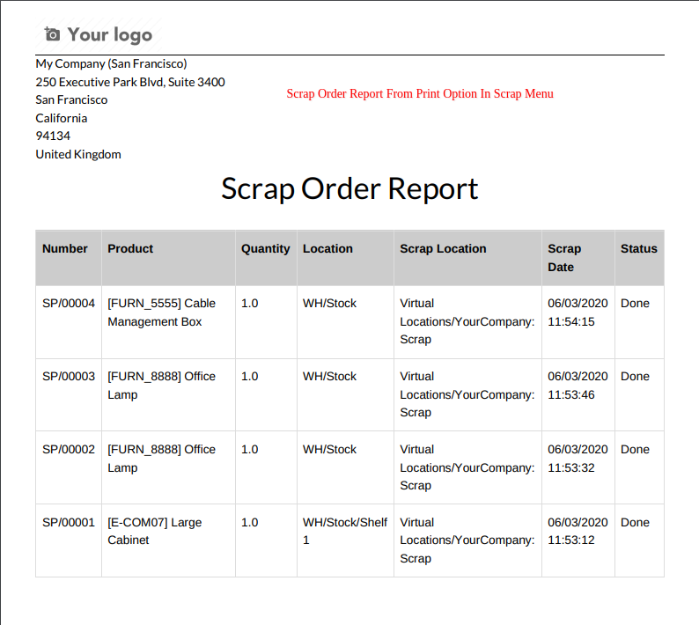
Task: Click the address line '250 Executive Park Blvd, Suite 3400'
Action: pyautogui.click(x=130, y=82)
